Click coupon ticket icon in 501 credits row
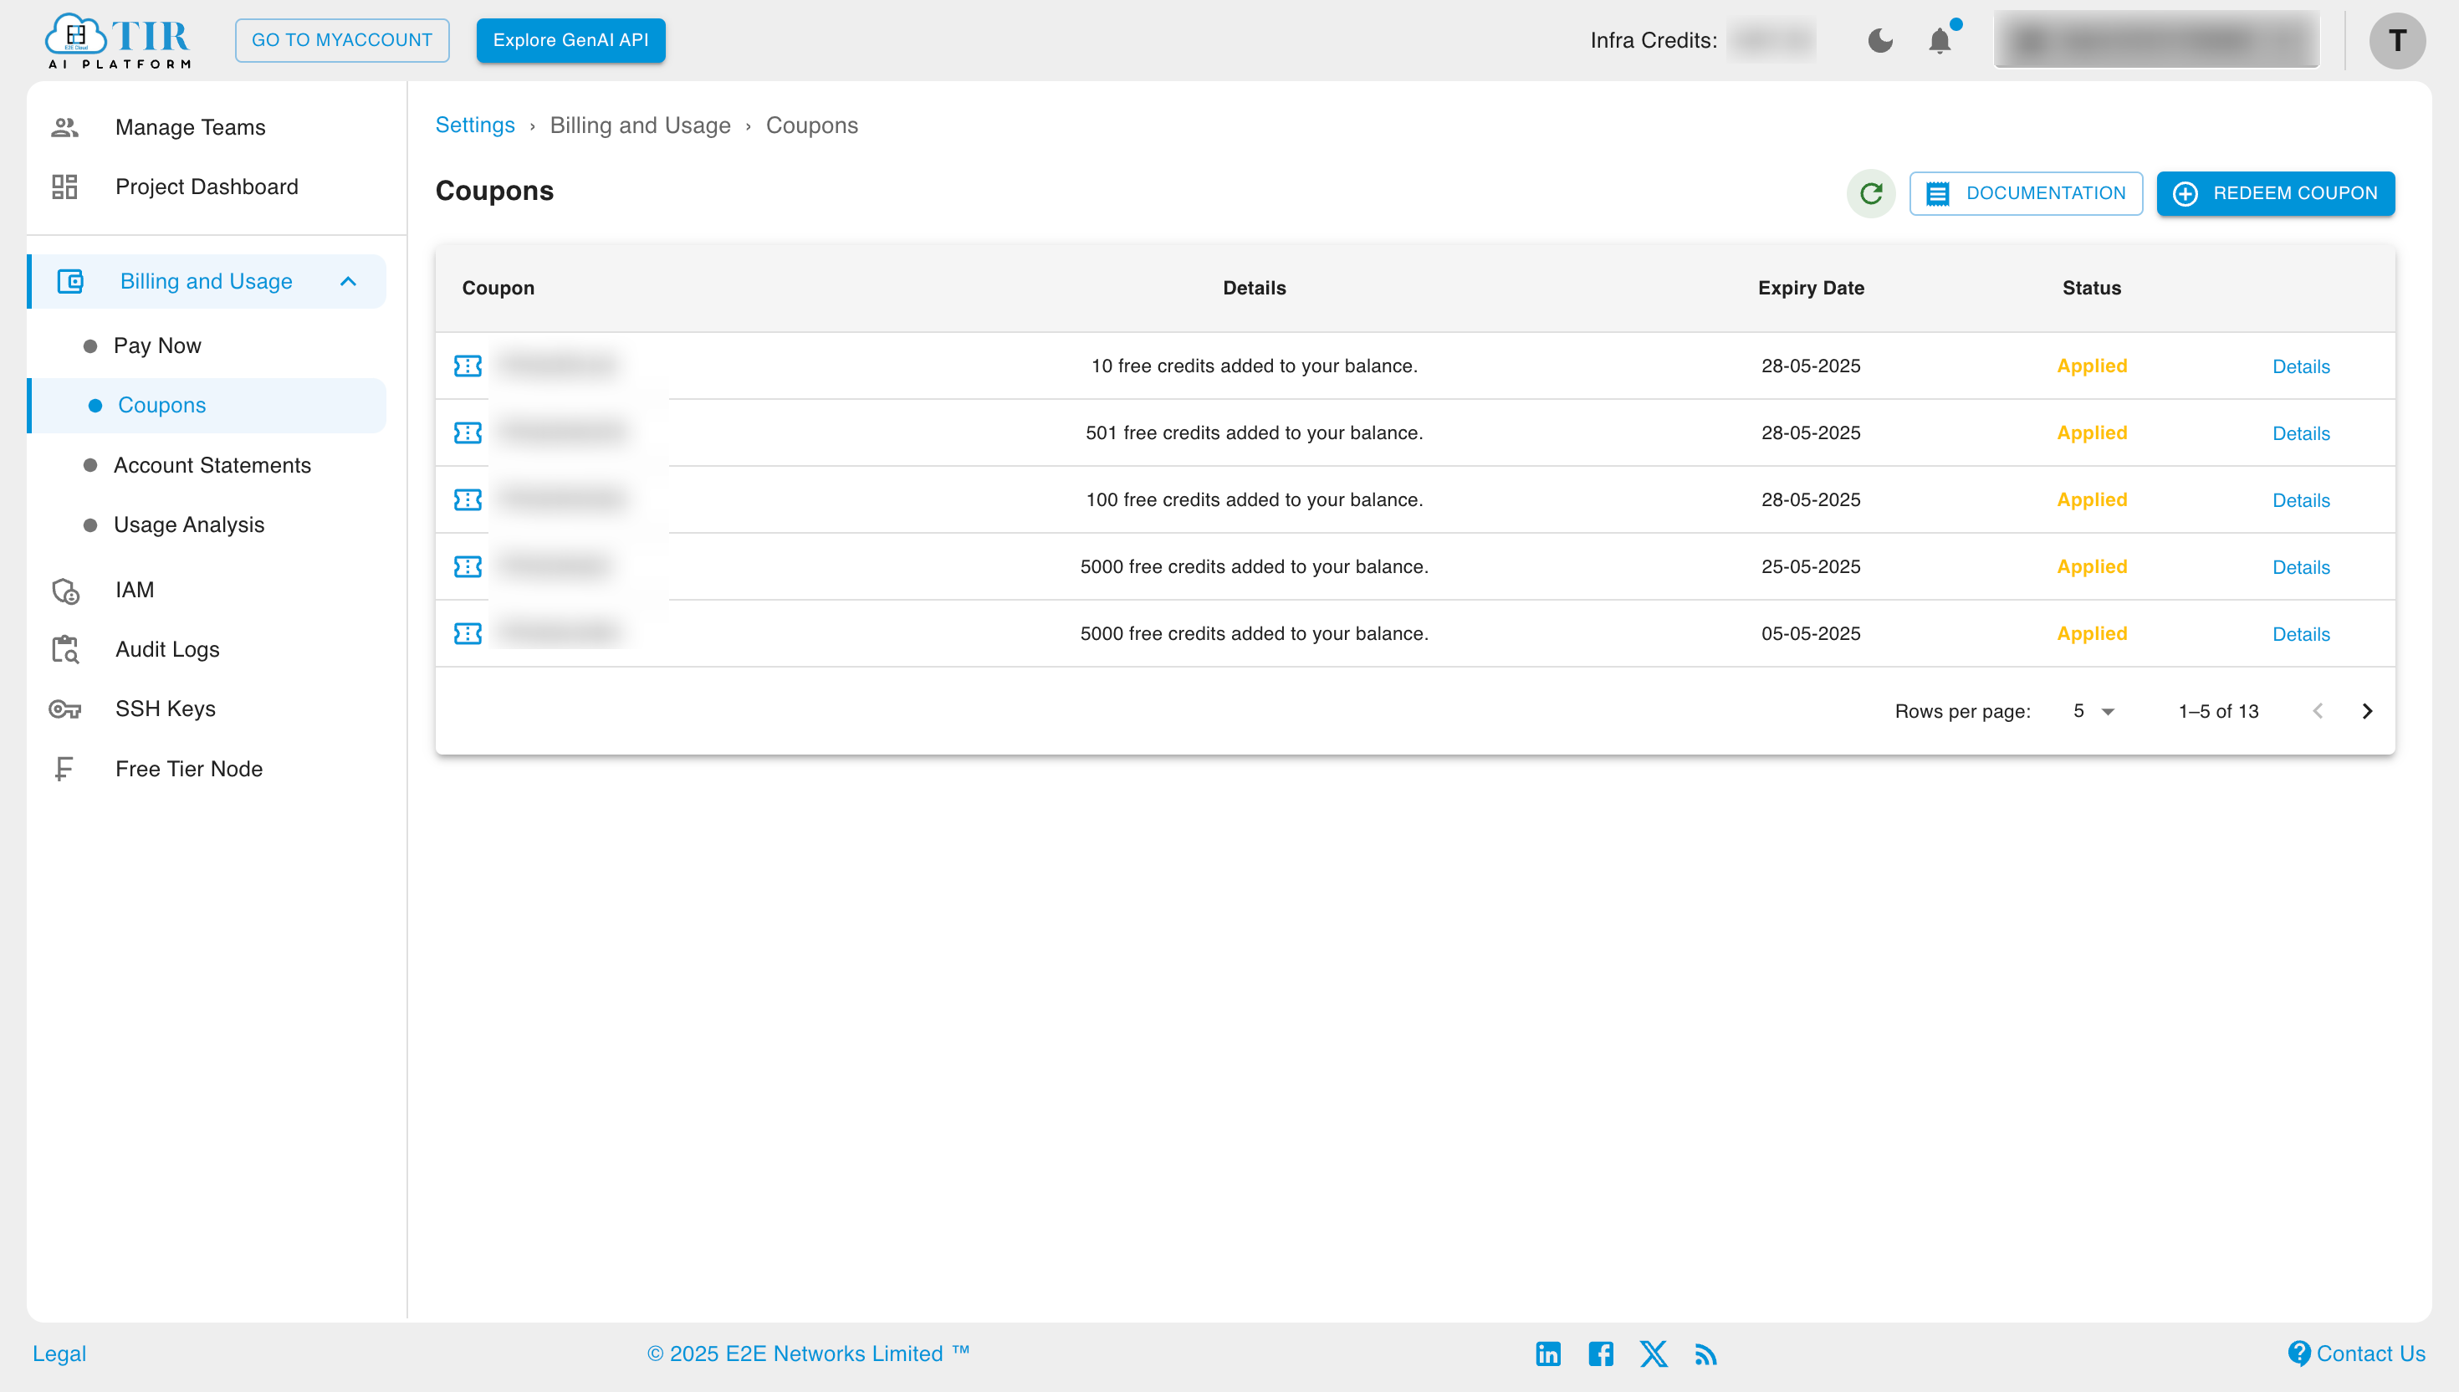This screenshot has height=1392, width=2459. tap(468, 433)
